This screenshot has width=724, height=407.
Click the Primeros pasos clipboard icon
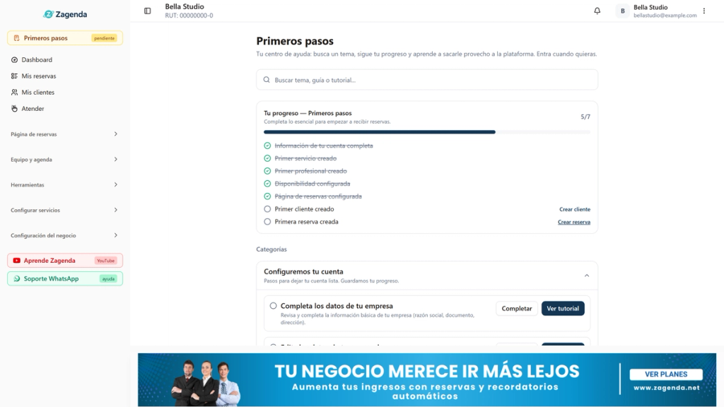coord(17,38)
